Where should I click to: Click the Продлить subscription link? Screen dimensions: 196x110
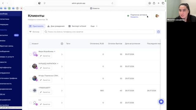pyautogui.click(x=134, y=17)
